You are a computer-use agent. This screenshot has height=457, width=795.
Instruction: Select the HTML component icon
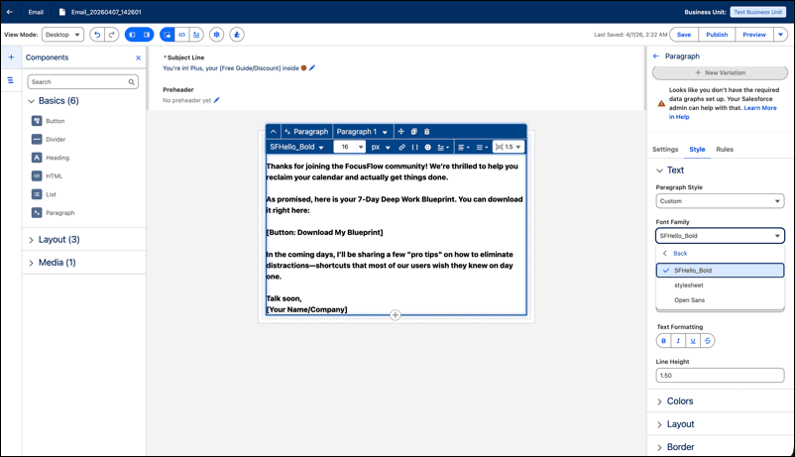click(37, 176)
